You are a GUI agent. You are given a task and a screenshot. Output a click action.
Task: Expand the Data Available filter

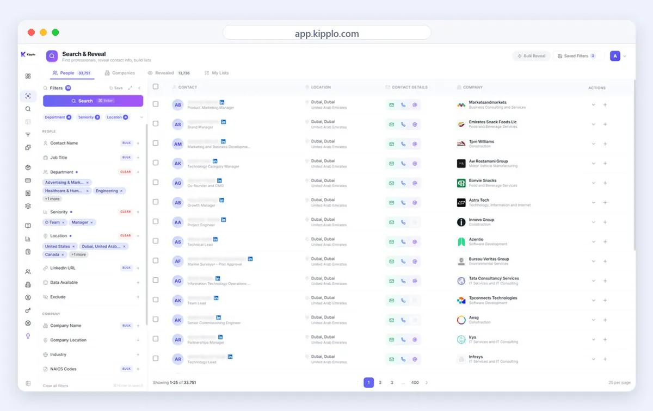coord(138,283)
